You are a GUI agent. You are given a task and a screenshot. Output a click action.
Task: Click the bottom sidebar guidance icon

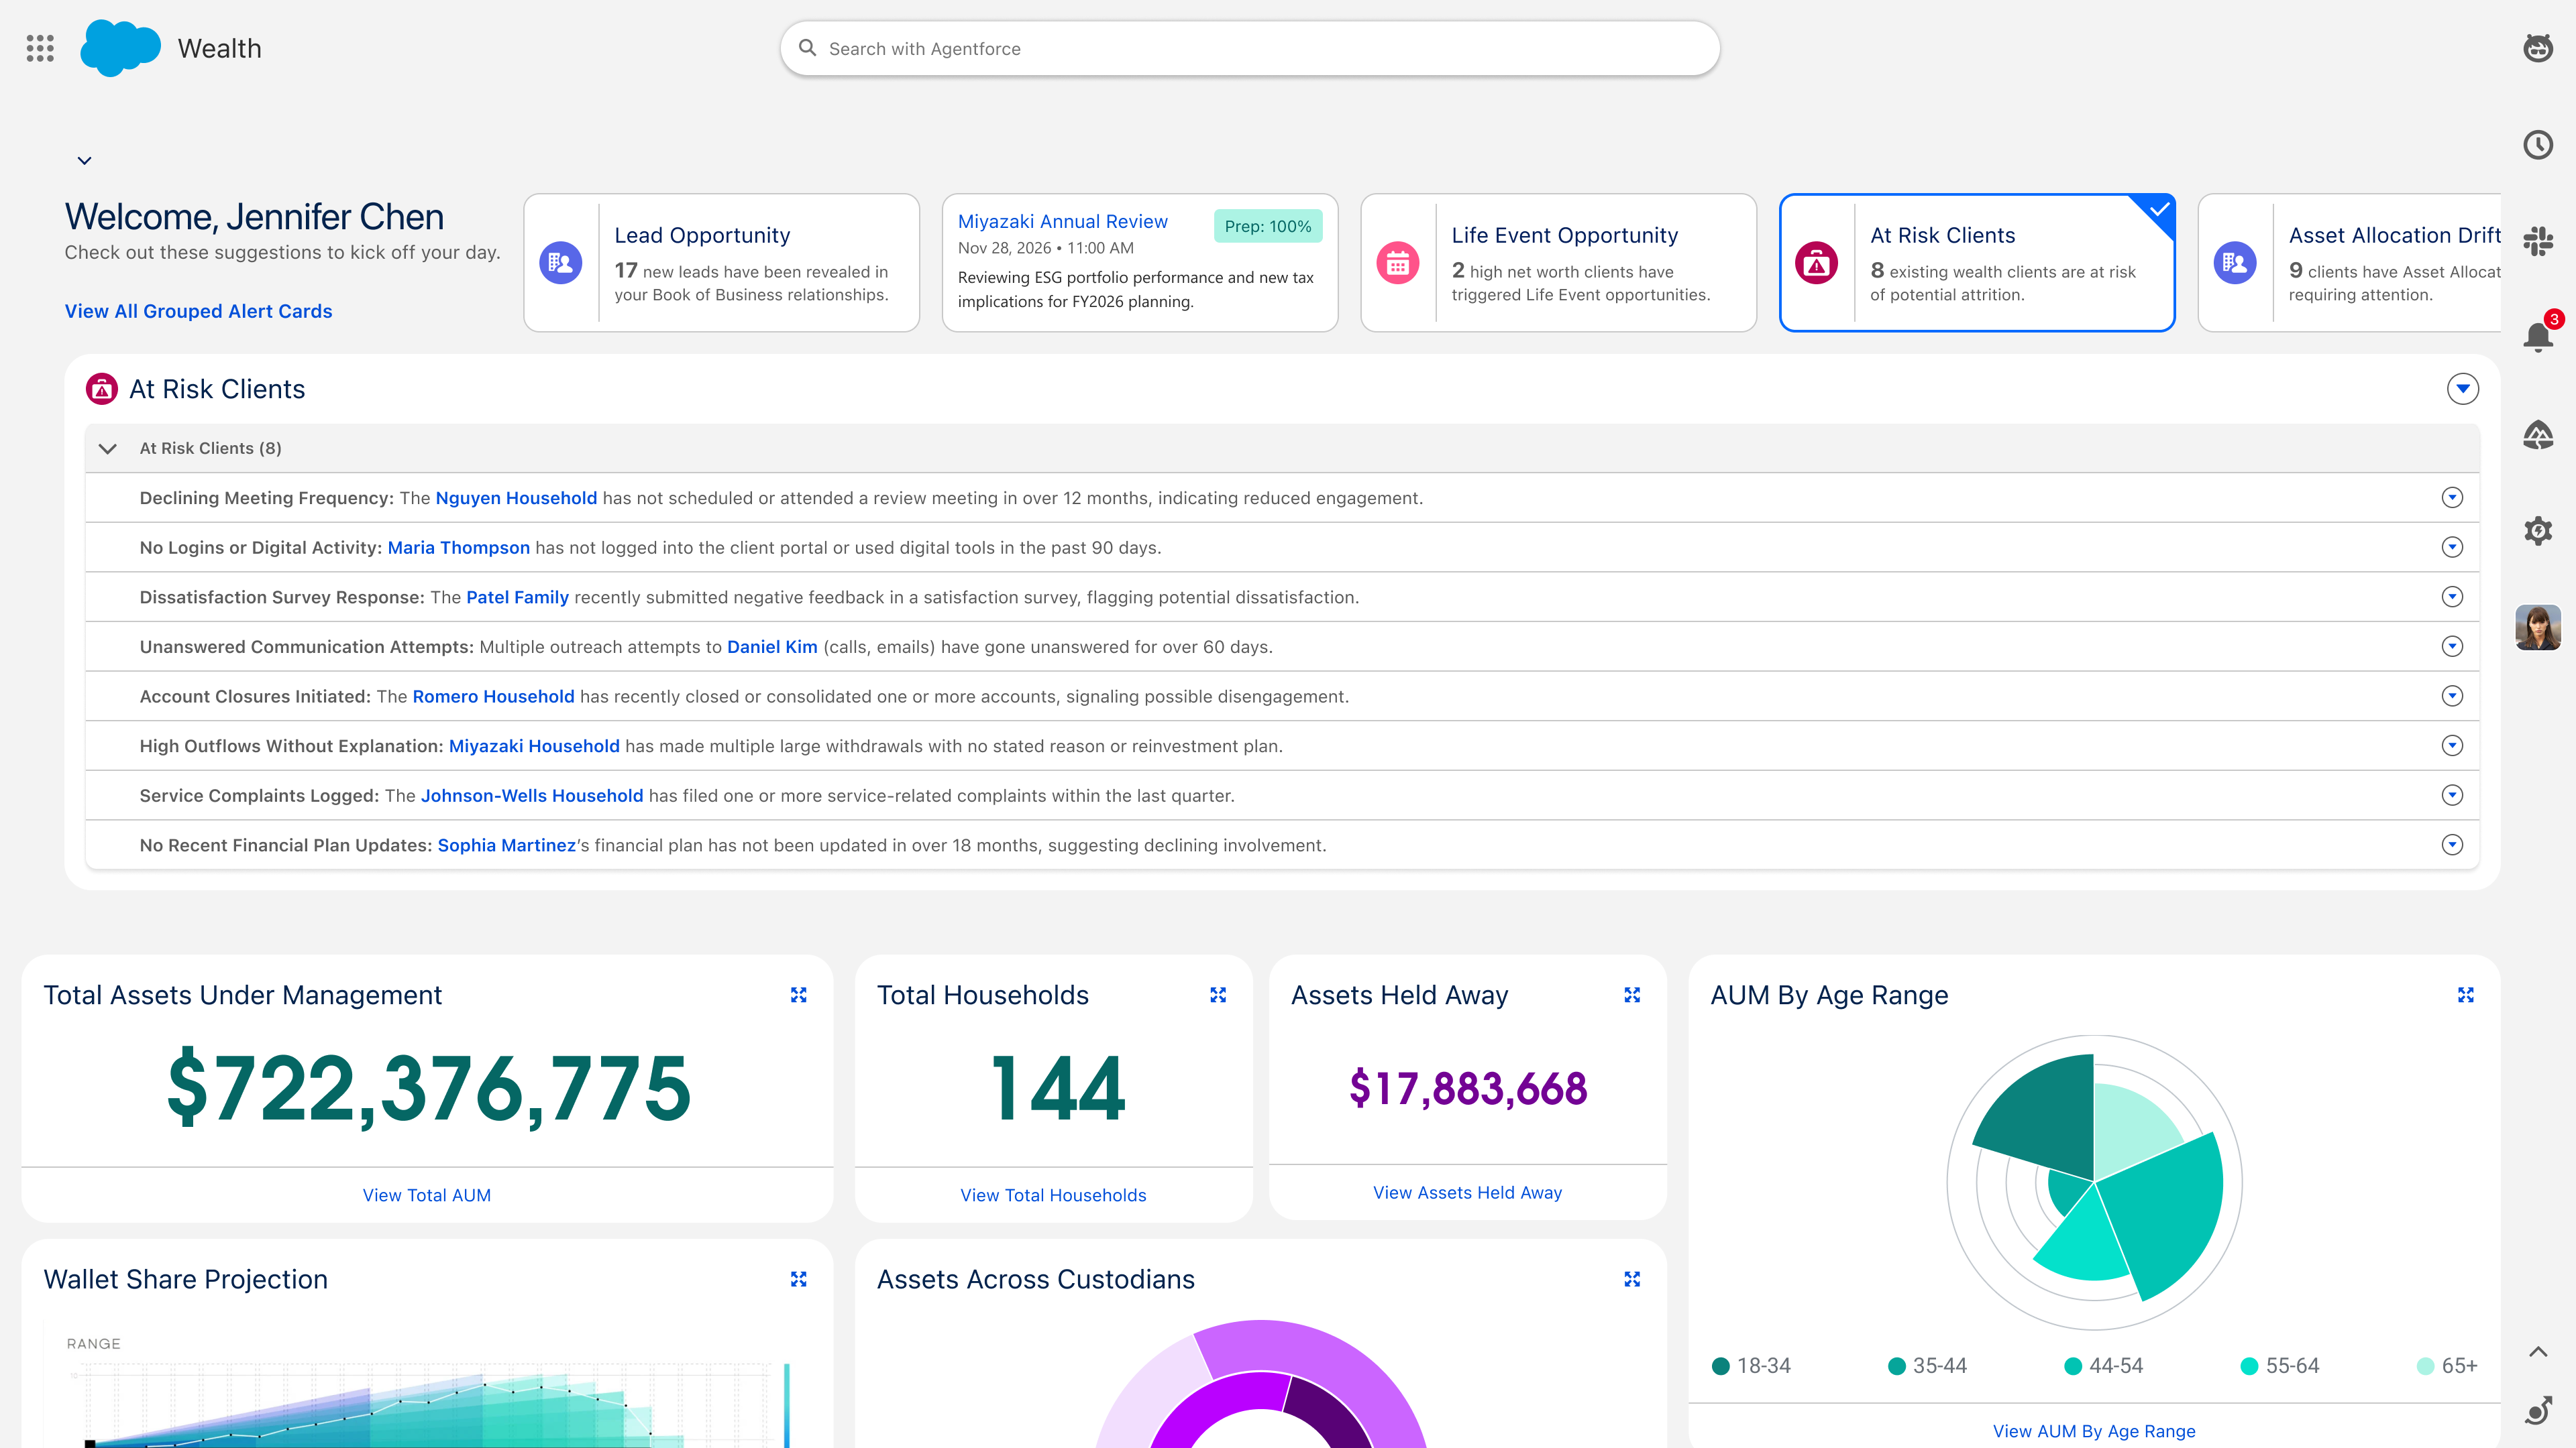tap(2538, 1410)
